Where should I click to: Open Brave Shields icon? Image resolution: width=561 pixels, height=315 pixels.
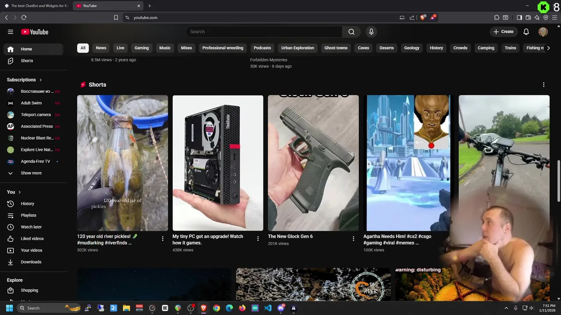tap(423, 17)
